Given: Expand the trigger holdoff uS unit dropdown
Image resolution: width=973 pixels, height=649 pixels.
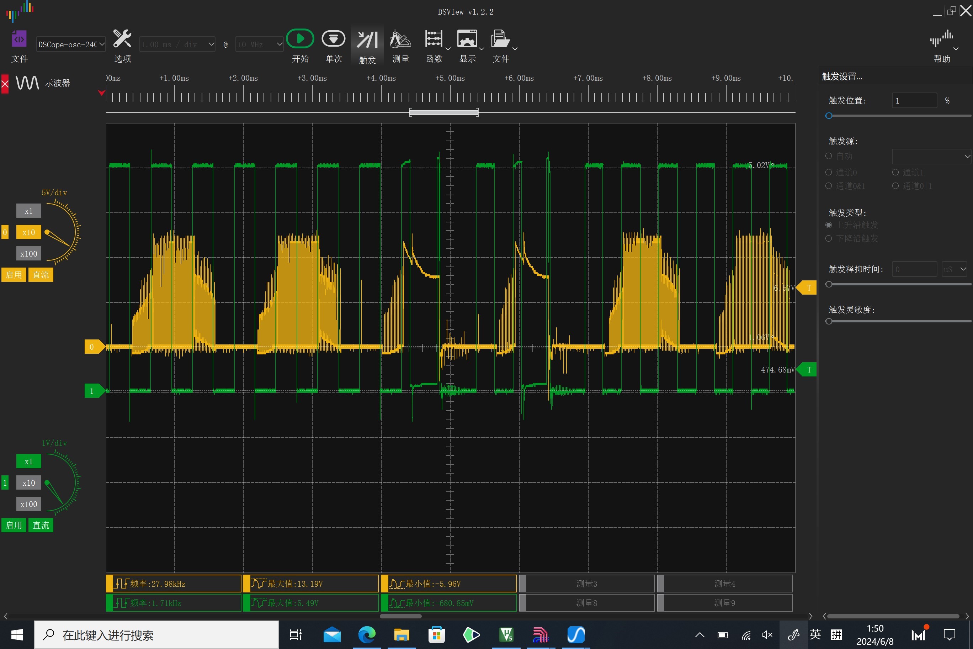Looking at the screenshot, I should click(x=955, y=269).
